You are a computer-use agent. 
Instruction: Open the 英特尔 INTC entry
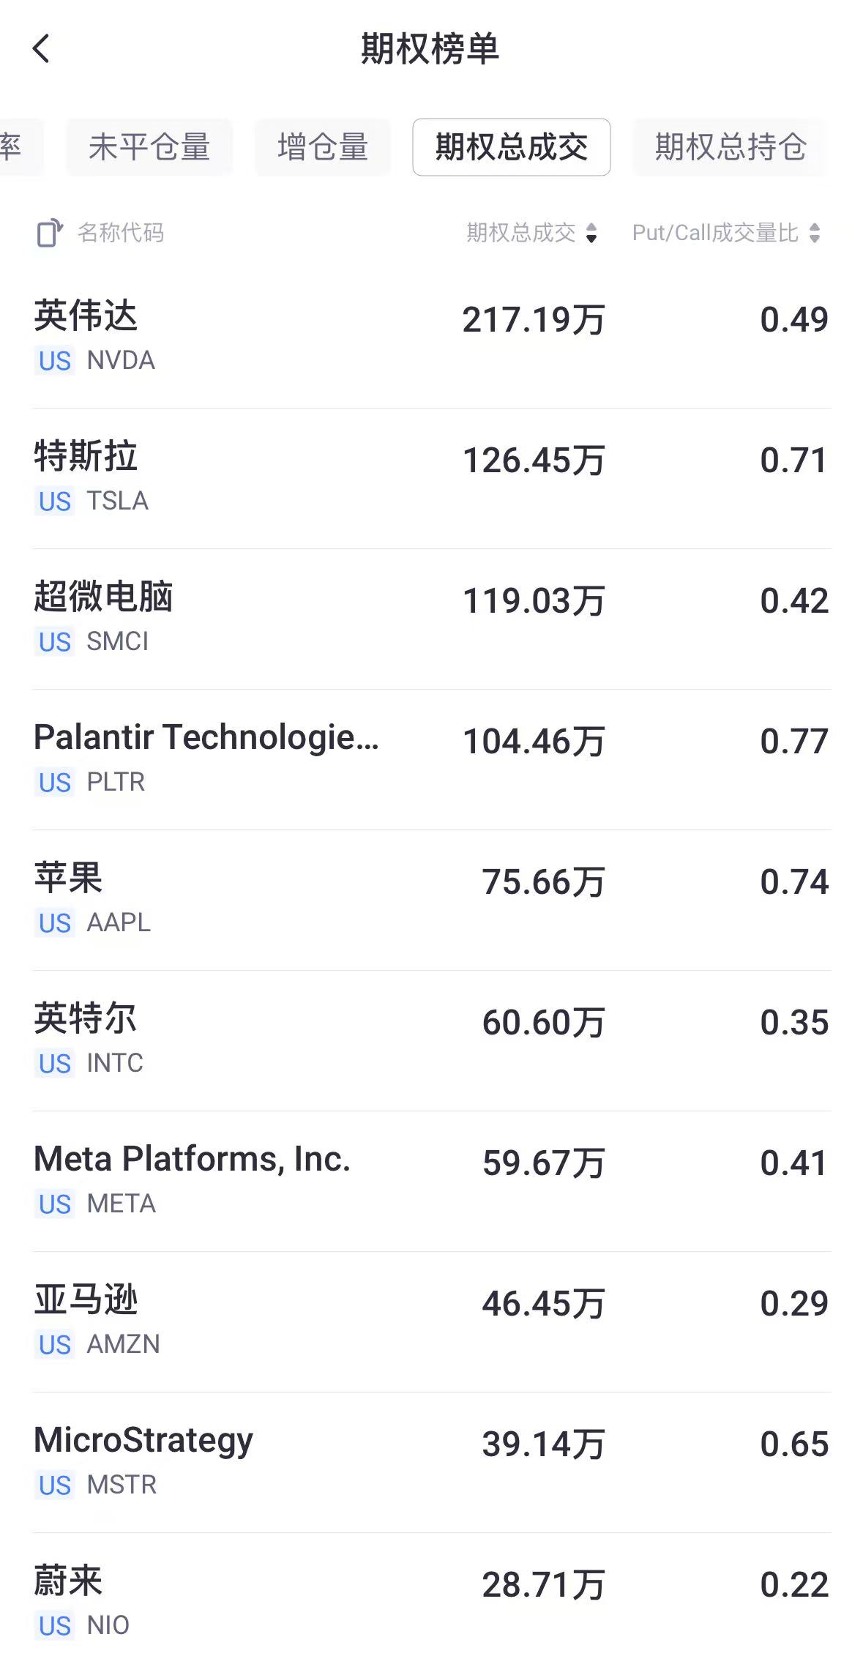(431, 1040)
